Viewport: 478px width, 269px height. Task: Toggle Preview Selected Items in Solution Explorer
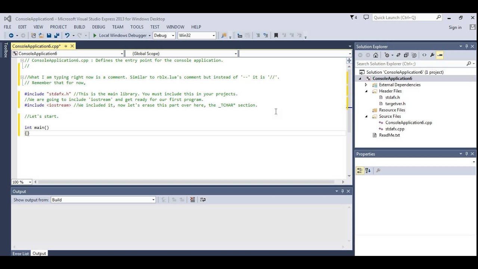pos(440,55)
